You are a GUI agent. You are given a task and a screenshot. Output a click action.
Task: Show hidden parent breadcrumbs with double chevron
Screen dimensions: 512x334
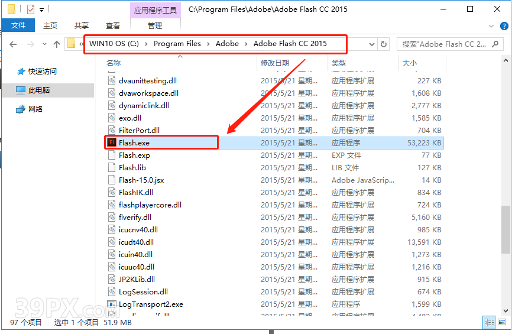point(81,44)
